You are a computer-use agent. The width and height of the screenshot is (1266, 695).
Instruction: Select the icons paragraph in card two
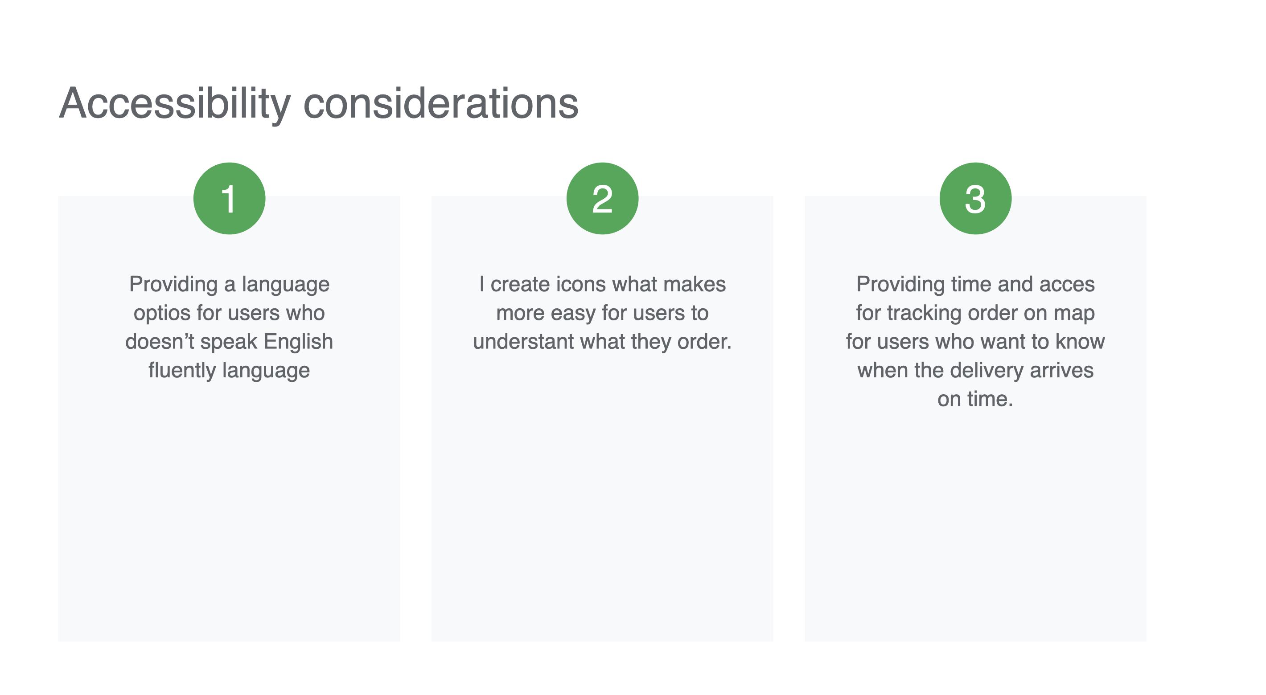602,312
